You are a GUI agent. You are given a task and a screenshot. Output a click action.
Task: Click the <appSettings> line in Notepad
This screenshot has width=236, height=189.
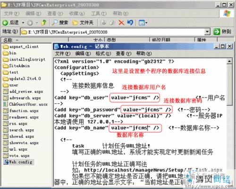point(80,73)
